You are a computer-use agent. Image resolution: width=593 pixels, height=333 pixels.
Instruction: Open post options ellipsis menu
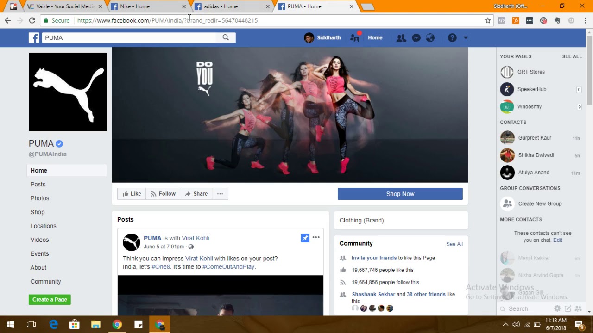click(316, 237)
